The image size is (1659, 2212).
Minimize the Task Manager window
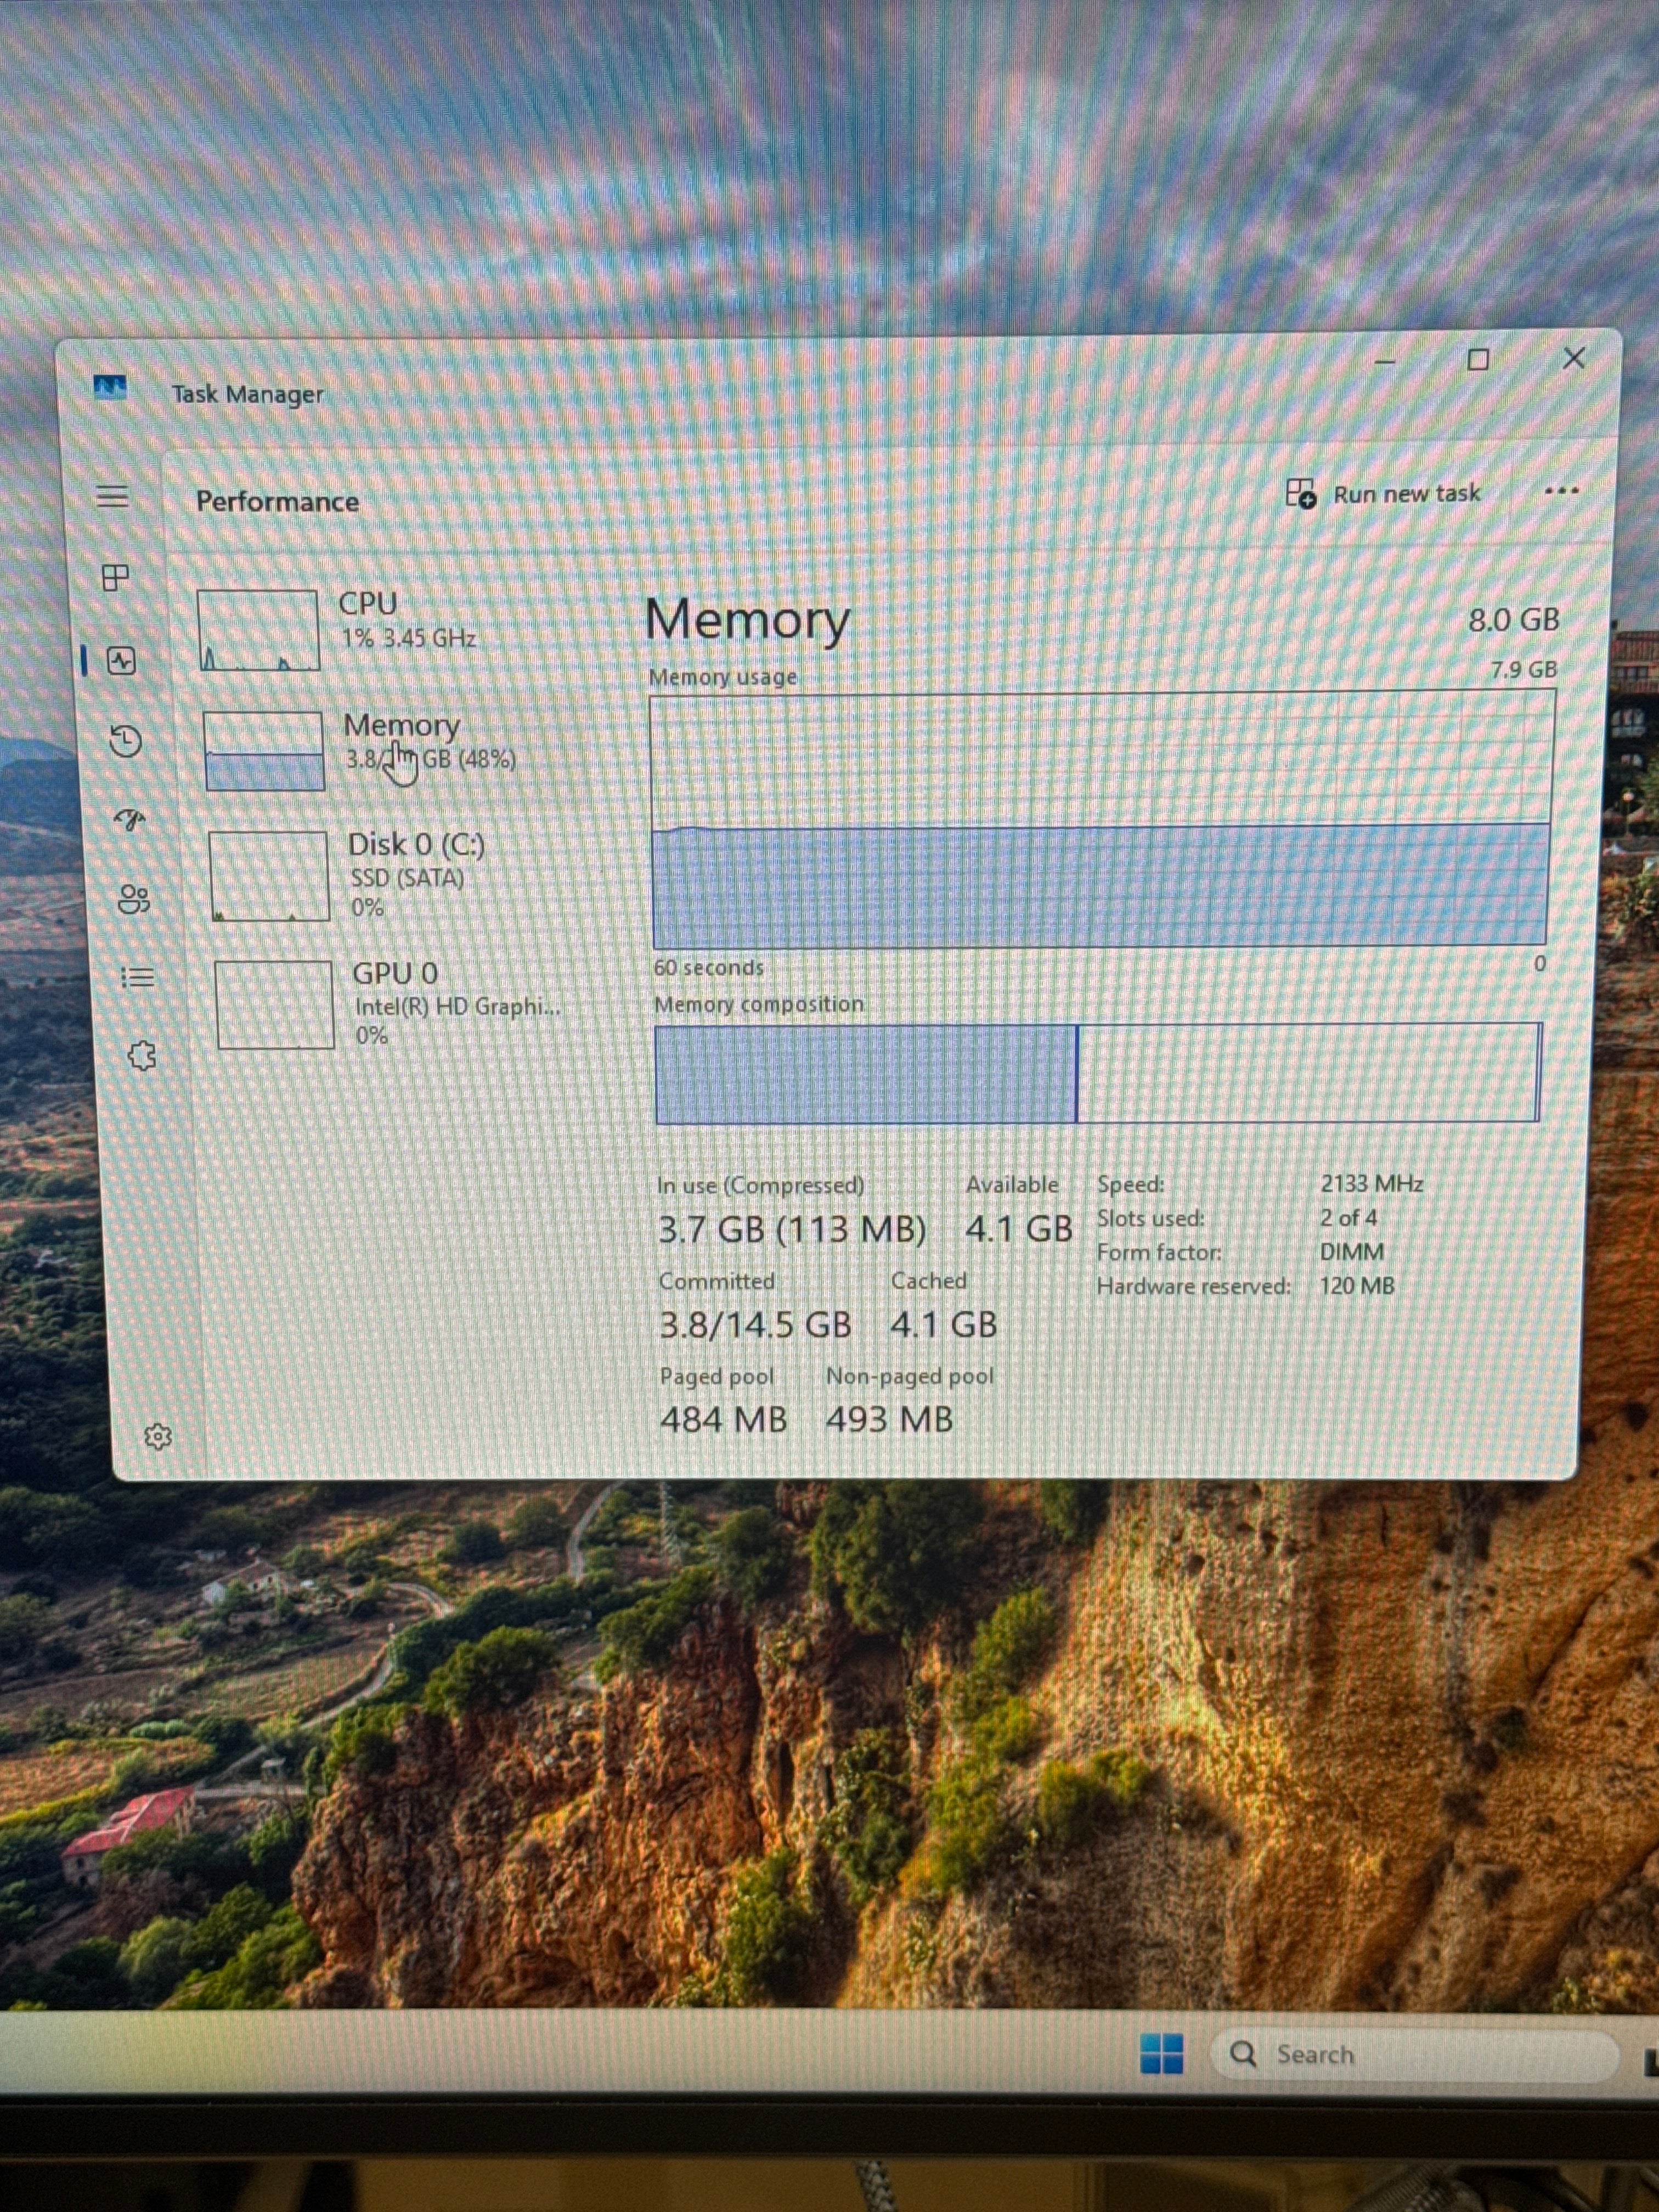[1385, 361]
